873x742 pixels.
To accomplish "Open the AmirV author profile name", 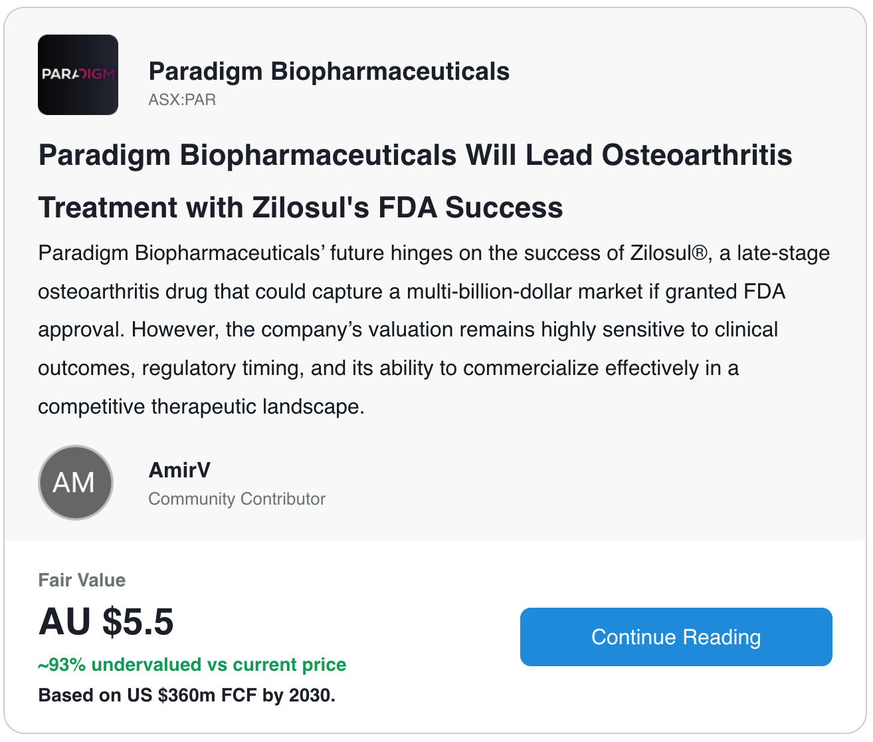I will pos(179,470).
